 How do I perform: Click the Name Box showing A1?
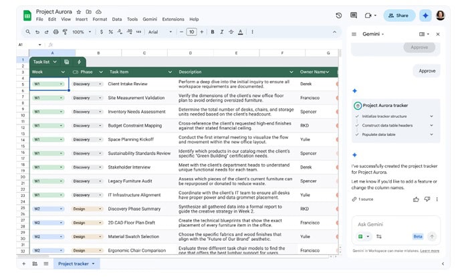coord(30,45)
